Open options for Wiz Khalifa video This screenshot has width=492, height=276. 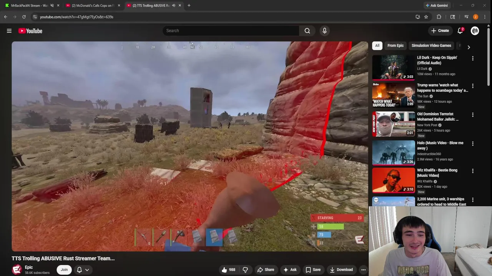[473, 171]
